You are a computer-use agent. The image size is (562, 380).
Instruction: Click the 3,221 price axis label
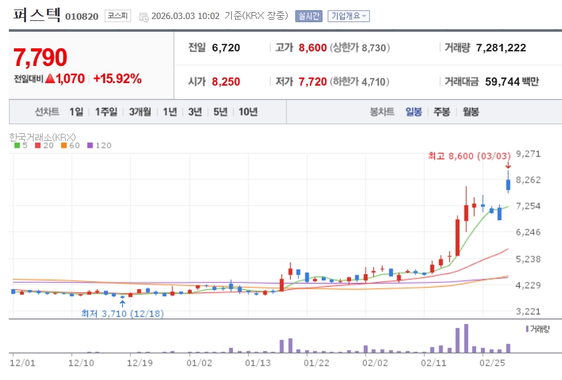click(528, 311)
